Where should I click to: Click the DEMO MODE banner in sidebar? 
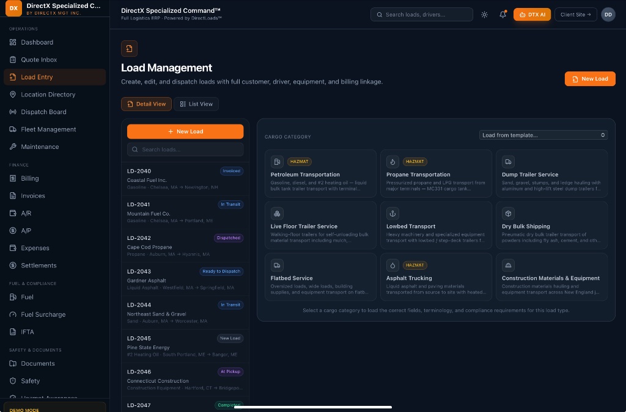[x=54, y=407]
